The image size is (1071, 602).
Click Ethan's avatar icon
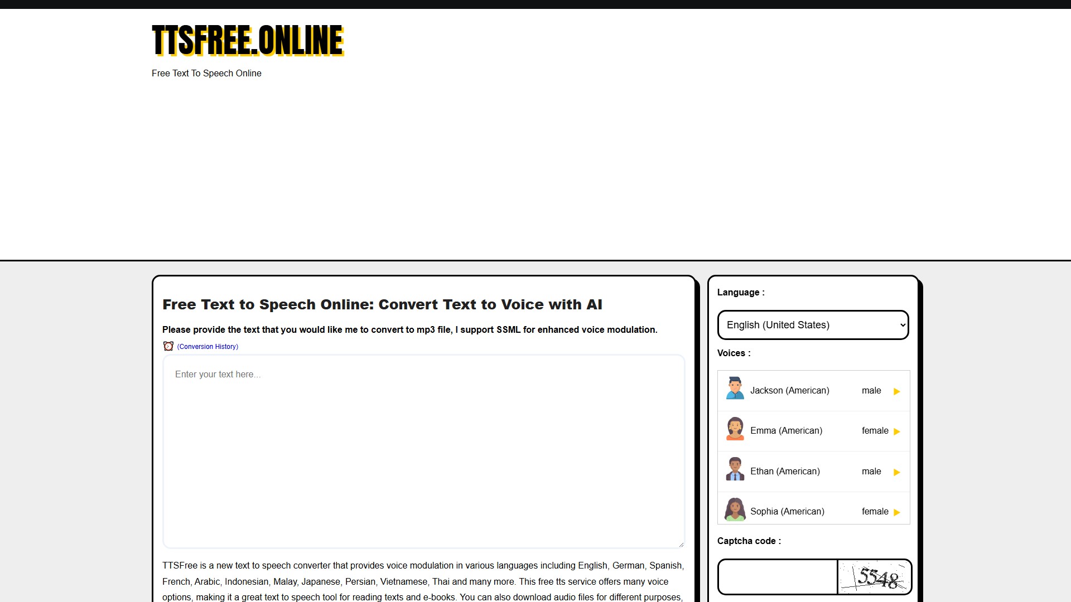[x=735, y=469]
